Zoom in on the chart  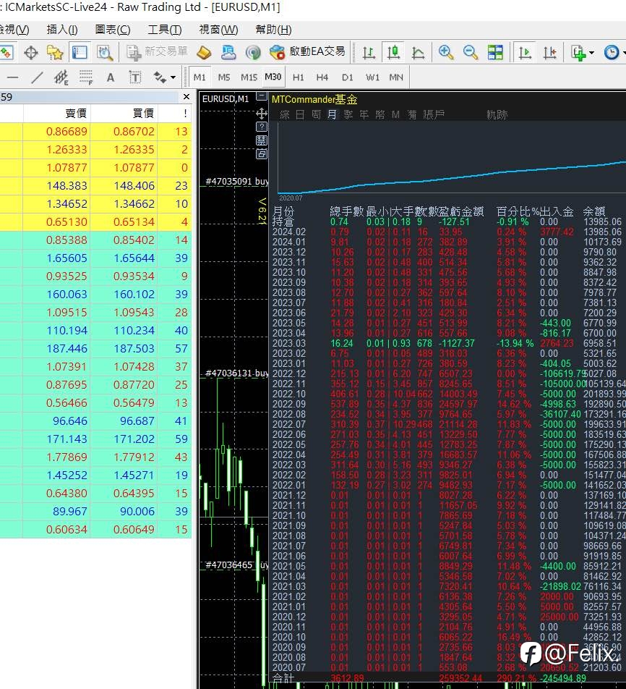[445, 53]
